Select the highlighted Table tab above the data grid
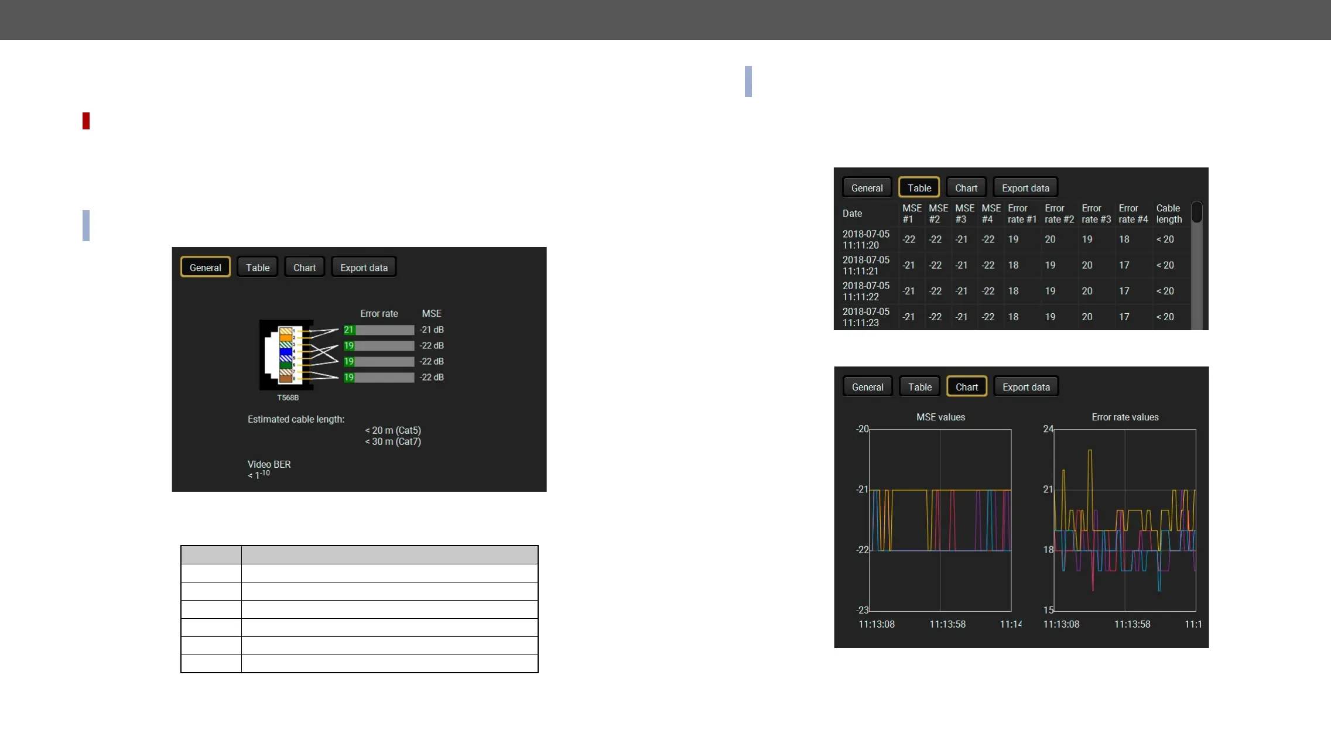The width and height of the screenshot is (1331, 747). click(x=919, y=188)
